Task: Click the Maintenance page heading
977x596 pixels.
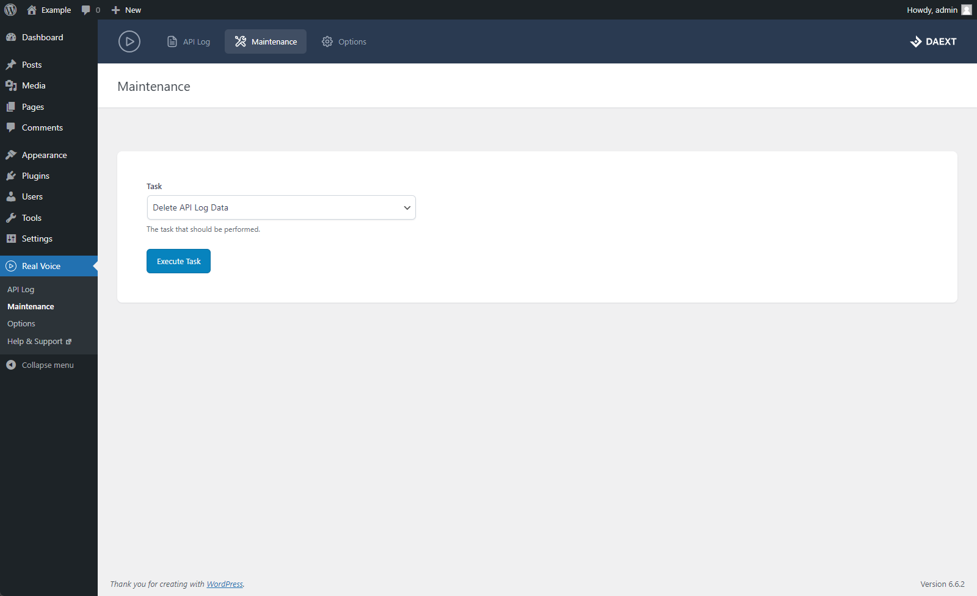Action: 154,87
